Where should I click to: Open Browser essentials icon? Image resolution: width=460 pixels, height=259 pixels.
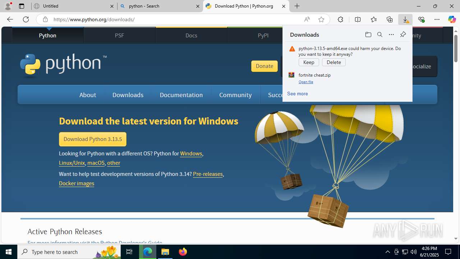click(421, 19)
